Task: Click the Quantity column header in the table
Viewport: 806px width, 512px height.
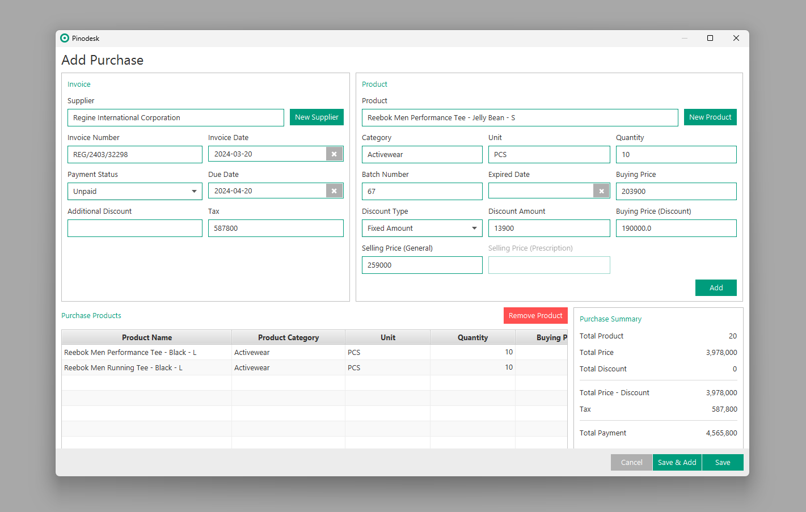Action: [x=472, y=337]
